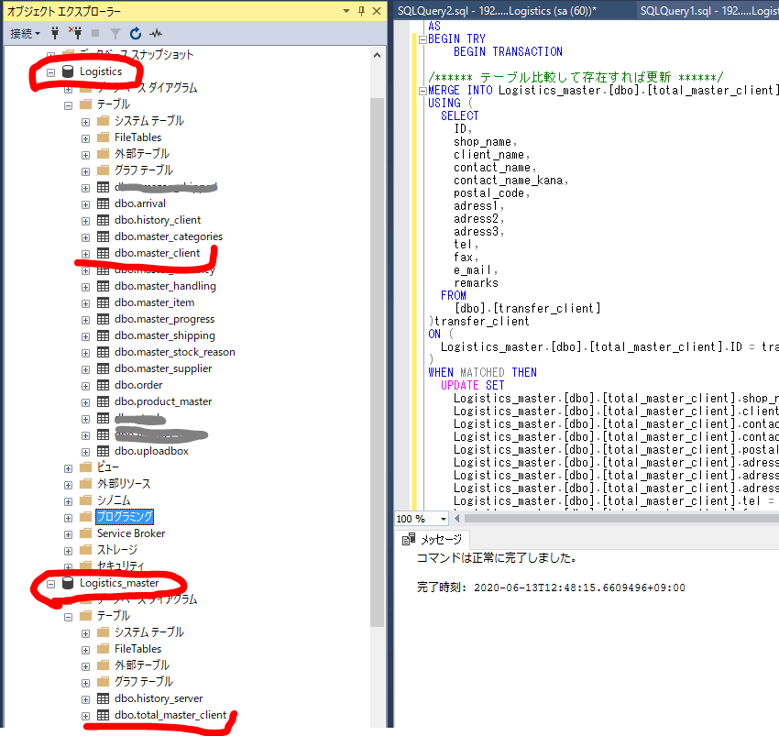Screen dimensions: 779x736
Task: Select the dbo.arrival table icon
Action: click(103, 203)
